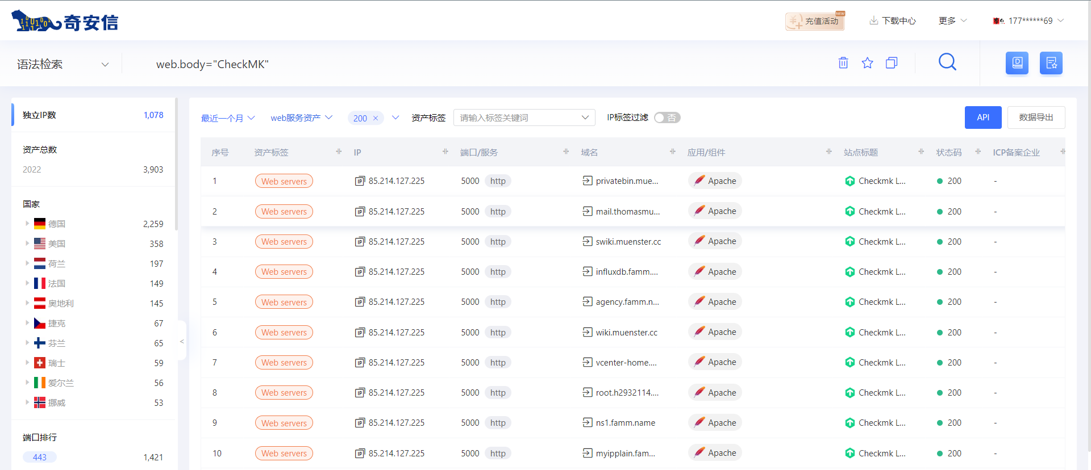This screenshot has height=470, width=1091.
Task: Click the 挪威 country row
Action: click(x=93, y=402)
